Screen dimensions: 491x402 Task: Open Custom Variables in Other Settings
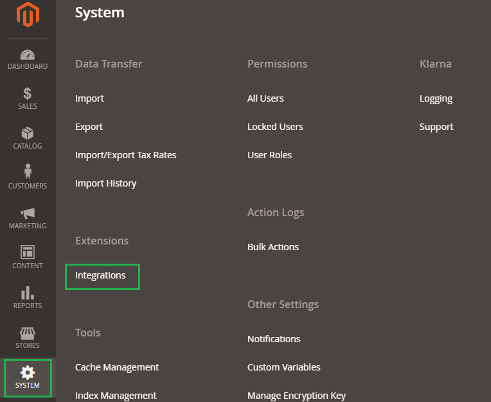coord(283,367)
